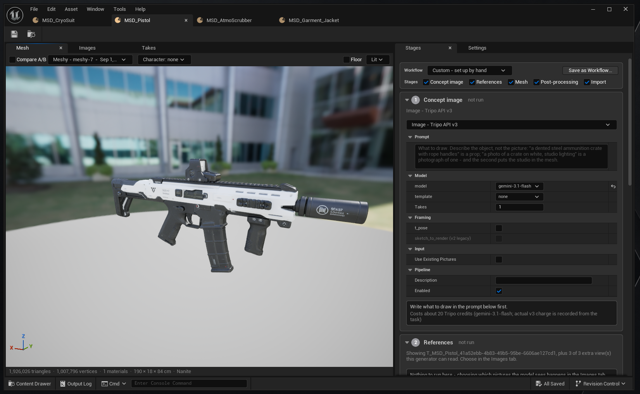Screen dimensions: 640x394
Task: Enable Use Existing Pictures checkbox
Action: [499, 260]
